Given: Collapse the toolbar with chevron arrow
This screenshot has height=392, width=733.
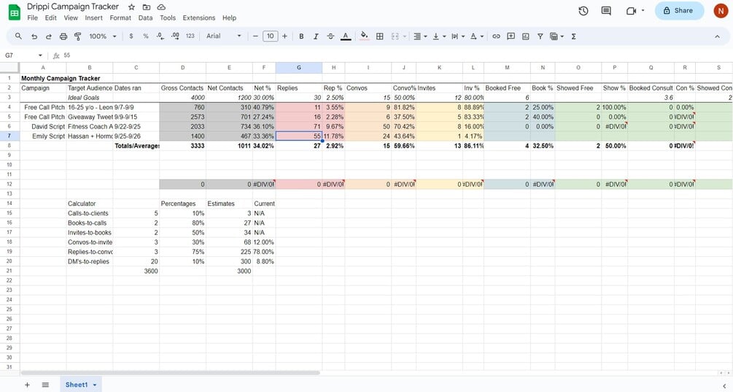Looking at the screenshot, I should pos(717,36).
